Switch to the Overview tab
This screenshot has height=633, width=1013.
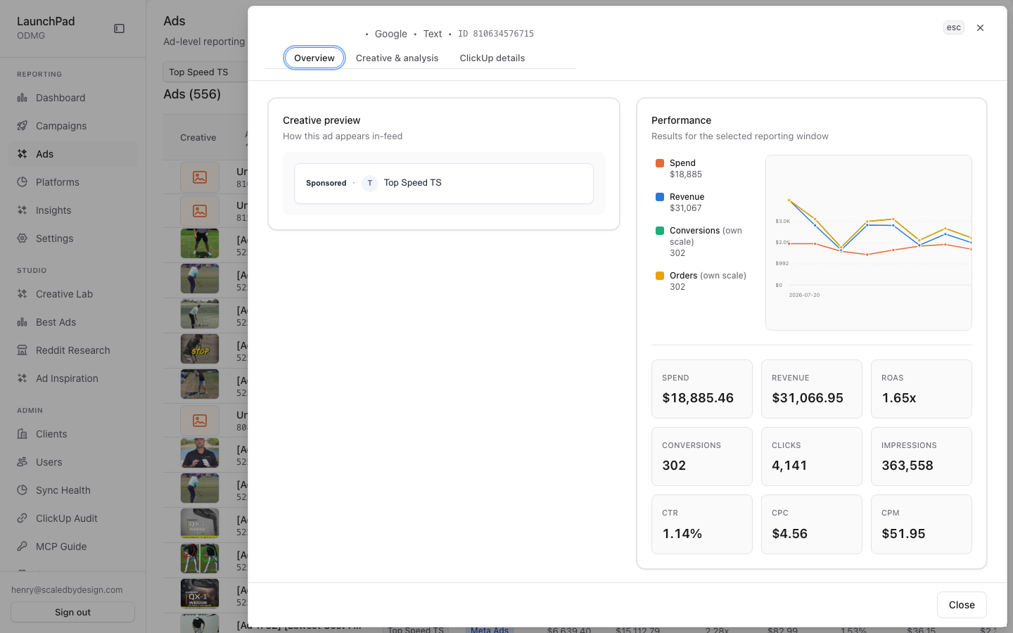point(314,58)
